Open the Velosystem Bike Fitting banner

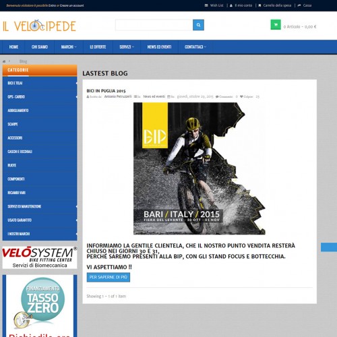40,257
